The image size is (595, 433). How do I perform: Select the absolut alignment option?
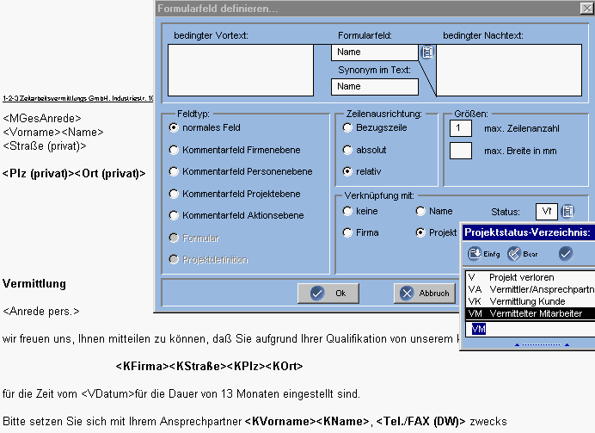click(x=347, y=150)
